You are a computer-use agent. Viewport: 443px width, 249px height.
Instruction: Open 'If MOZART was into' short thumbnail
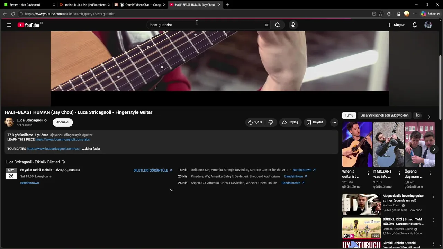pos(388,144)
